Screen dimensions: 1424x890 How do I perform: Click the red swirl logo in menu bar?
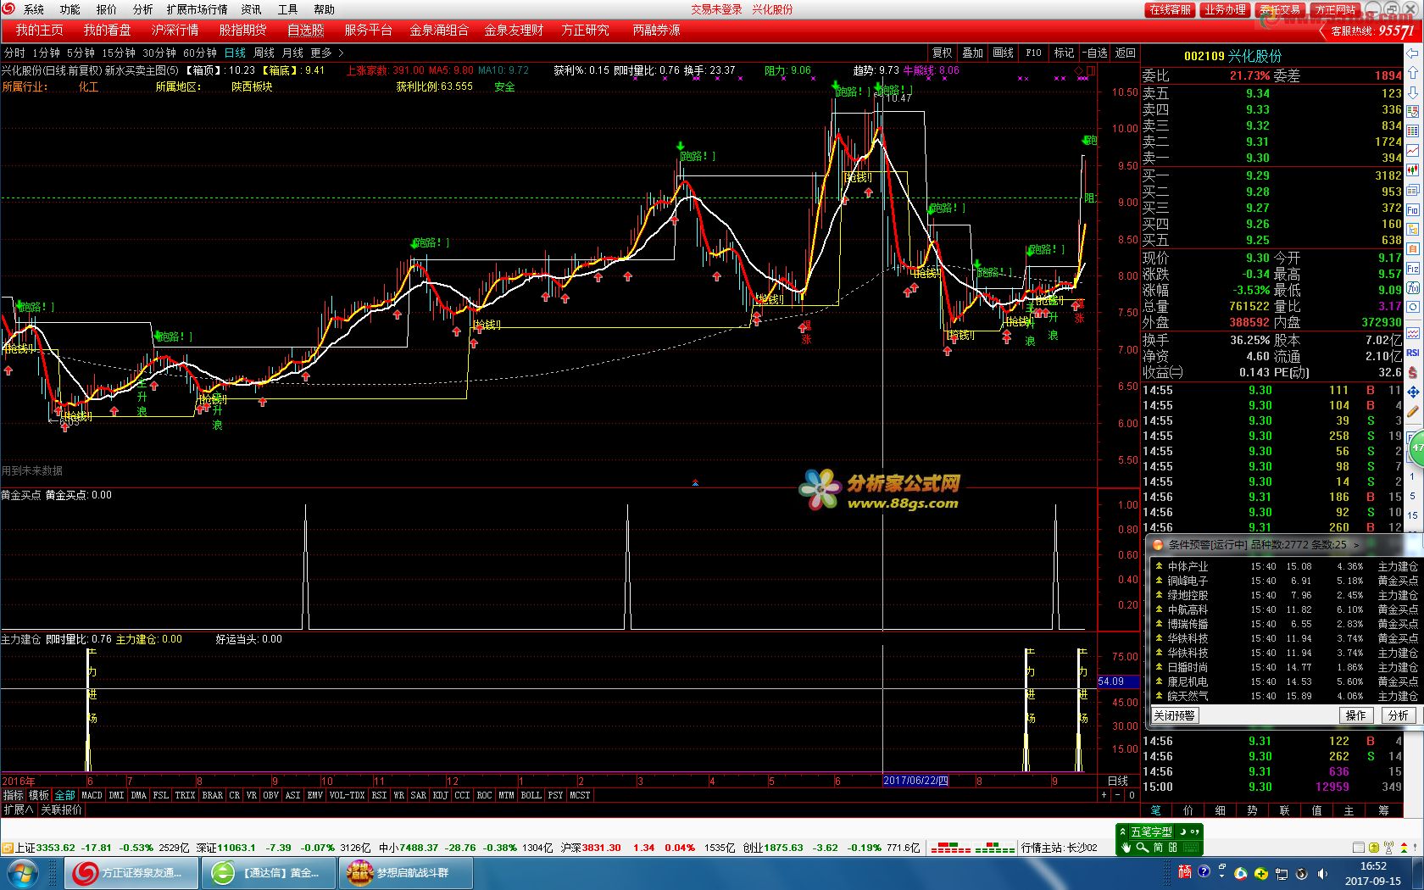click(x=8, y=8)
